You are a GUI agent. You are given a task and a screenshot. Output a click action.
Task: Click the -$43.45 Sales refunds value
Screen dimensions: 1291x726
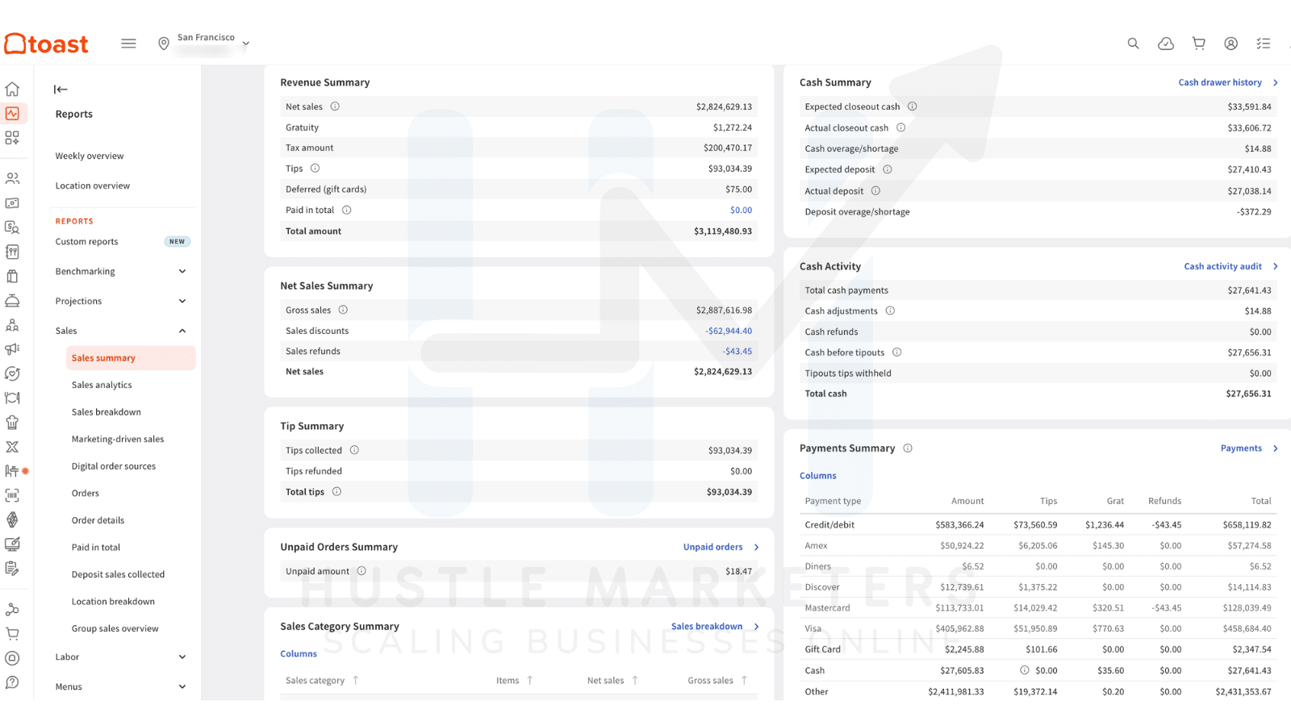[737, 352]
